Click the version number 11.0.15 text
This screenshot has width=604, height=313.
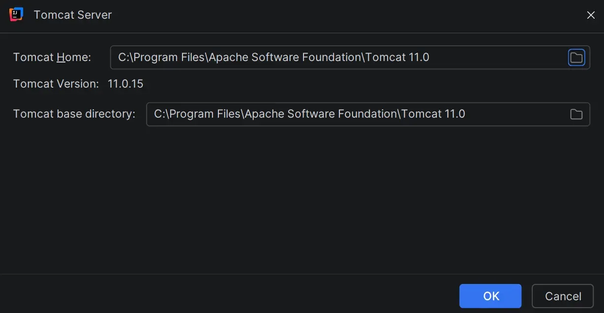[125, 84]
